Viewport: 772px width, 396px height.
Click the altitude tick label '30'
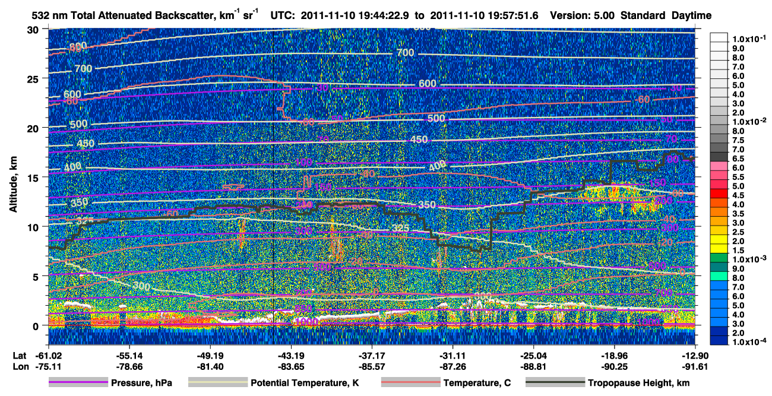(x=34, y=29)
